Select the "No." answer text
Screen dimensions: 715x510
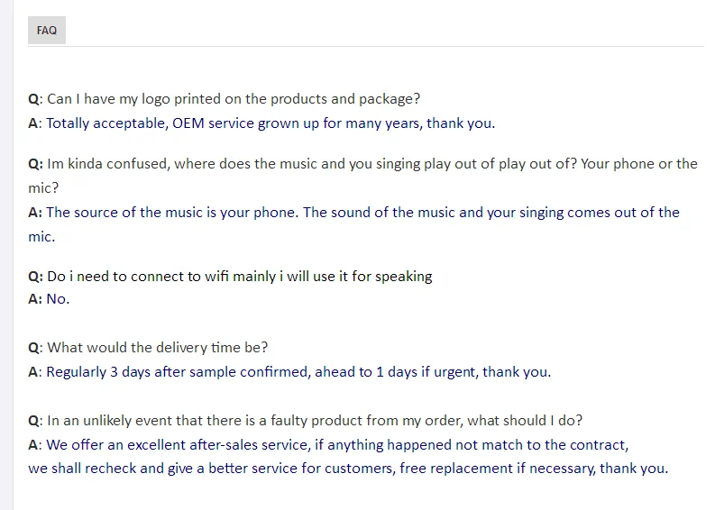58,299
